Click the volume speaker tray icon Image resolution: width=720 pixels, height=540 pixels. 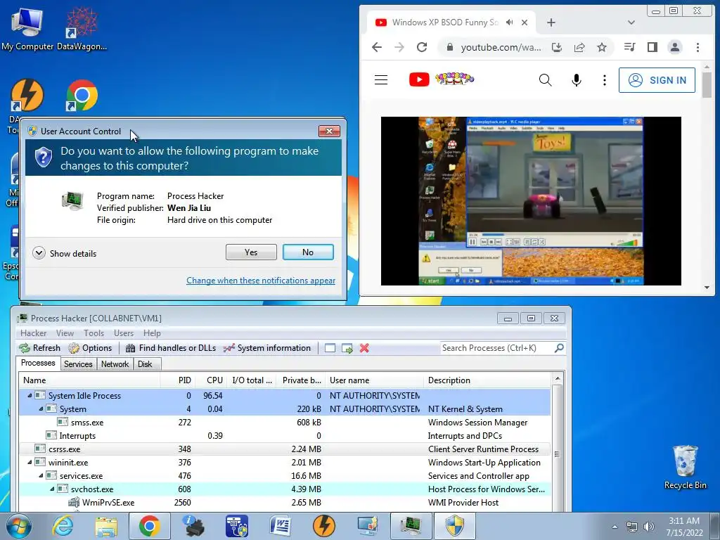coord(648,526)
